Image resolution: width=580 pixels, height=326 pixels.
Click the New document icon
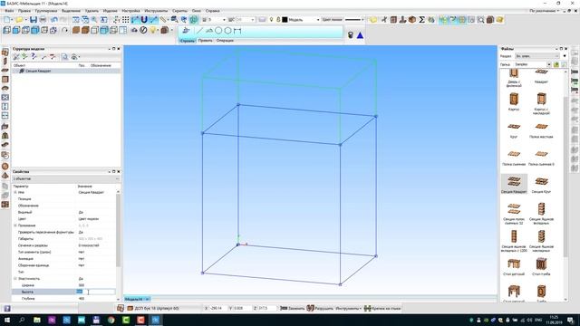6,20
